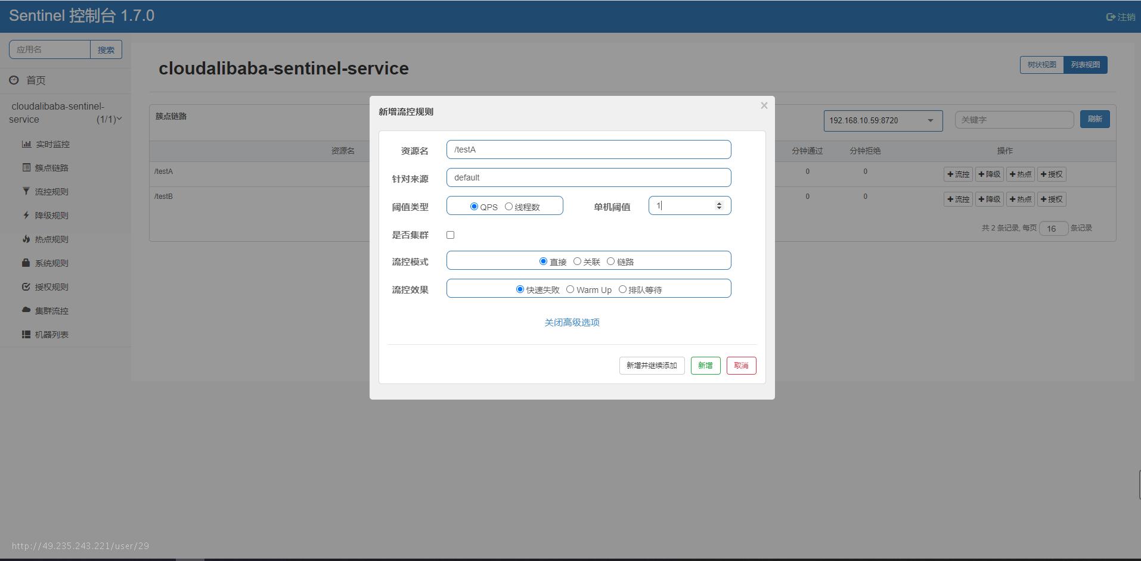Click +降级 button in /testB row

click(990, 200)
